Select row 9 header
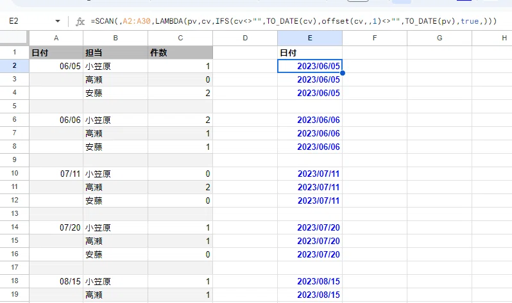This screenshot has height=303, width=512. (x=14, y=160)
